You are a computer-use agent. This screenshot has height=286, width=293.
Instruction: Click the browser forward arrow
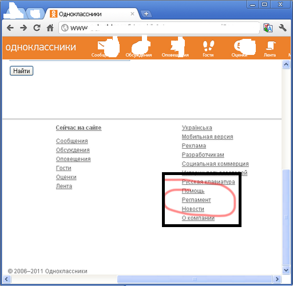coord(23,28)
